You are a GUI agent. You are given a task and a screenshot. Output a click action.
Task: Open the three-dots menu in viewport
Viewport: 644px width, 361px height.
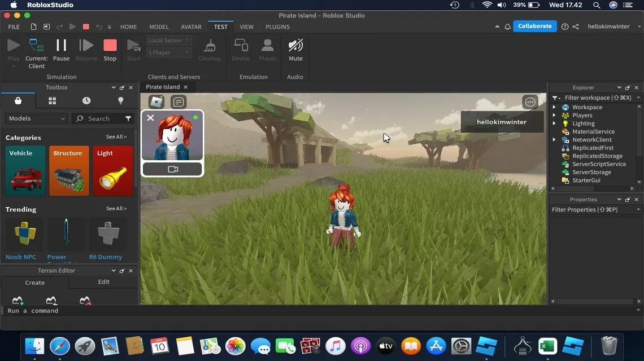(x=530, y=102)
